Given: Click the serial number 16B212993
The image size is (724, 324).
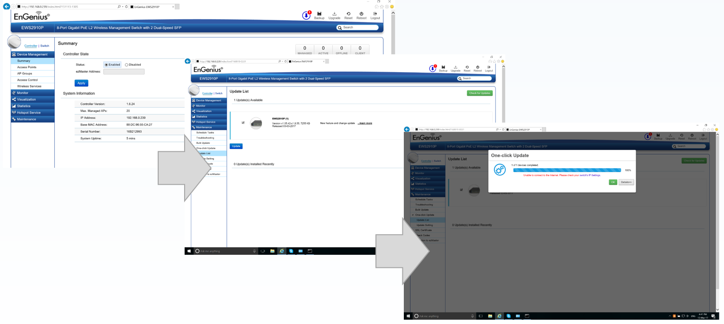Looking at the screenshot, I should 134,131.
